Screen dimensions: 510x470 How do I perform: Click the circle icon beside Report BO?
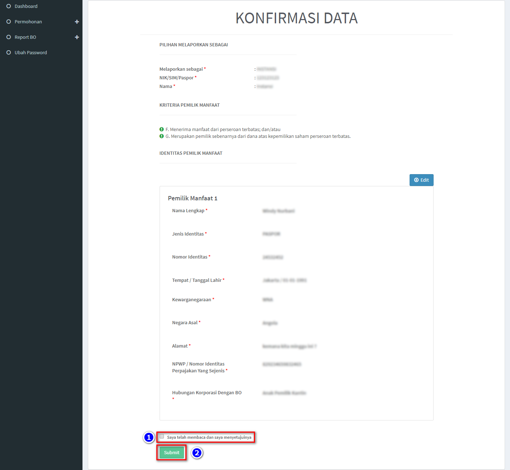9,37
